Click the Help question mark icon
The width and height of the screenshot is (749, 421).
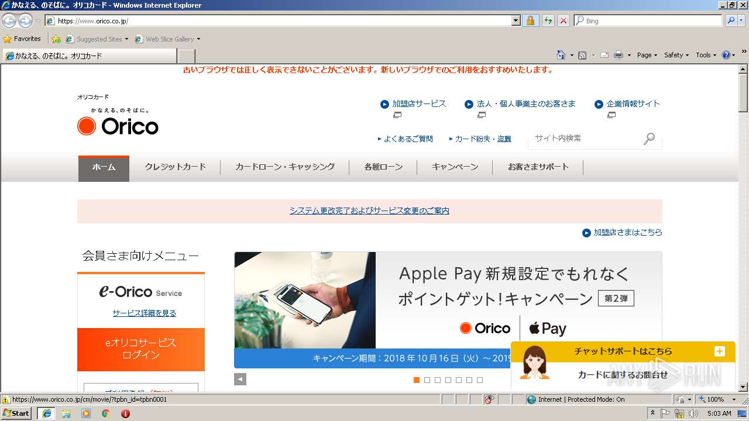click(726, 55)
